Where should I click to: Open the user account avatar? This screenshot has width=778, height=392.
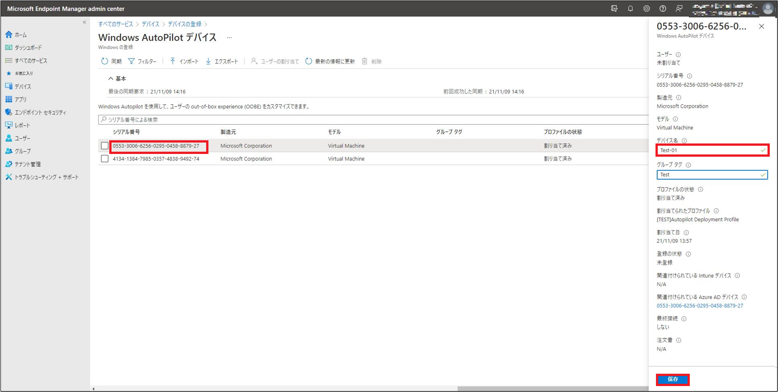pyautogui.click(x=768, y=8)
